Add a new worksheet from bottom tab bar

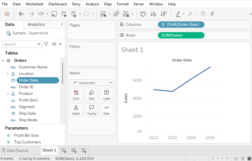point(64,150)
